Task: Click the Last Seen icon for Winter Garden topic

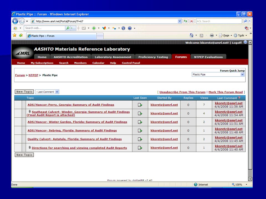Action: [140, 122]
